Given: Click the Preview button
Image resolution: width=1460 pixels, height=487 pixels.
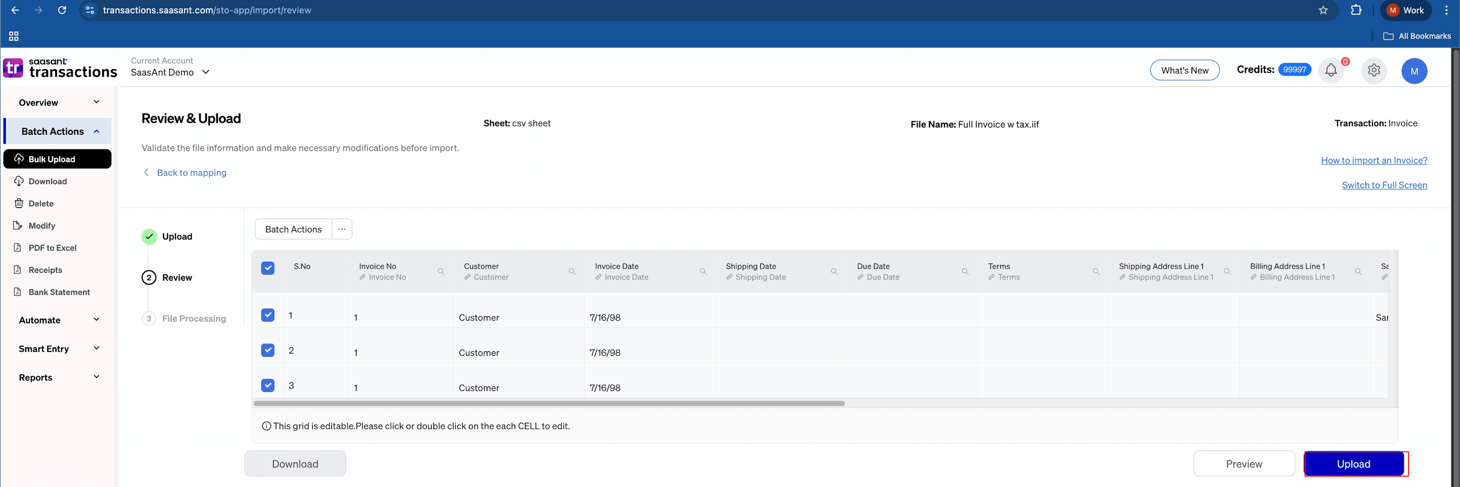Looking at the screenshot, I should tap(1243, 464).
